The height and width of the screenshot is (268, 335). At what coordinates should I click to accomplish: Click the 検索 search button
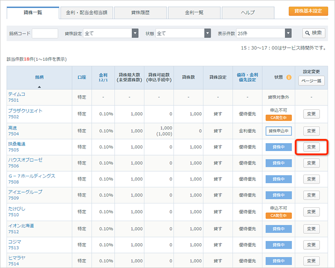[x=313, y=33]
